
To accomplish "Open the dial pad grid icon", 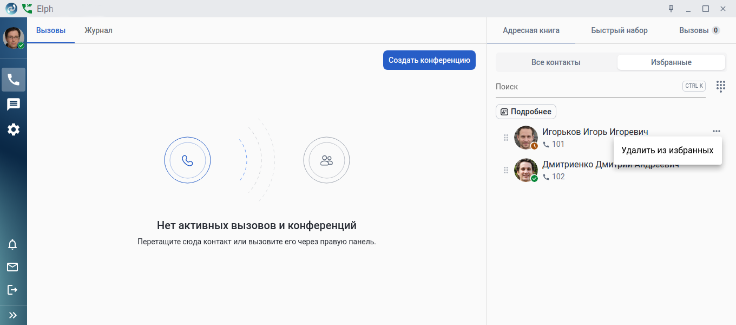I will [721, 87].
